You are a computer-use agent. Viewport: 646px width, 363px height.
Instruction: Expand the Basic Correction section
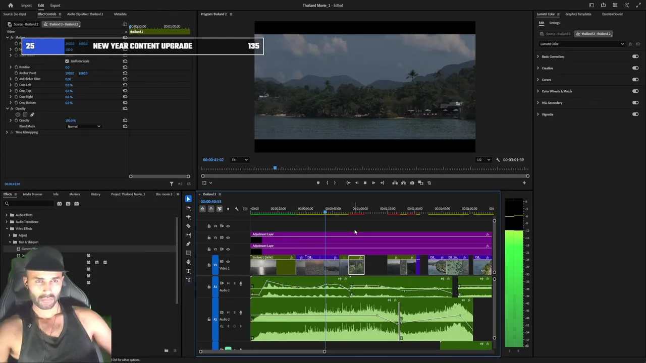click(538, 56)
